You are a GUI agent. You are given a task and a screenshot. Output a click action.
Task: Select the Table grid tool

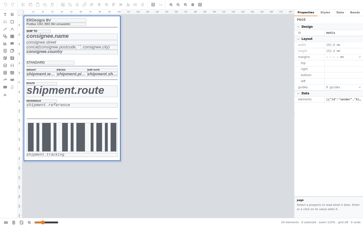[x=12, y=37]
